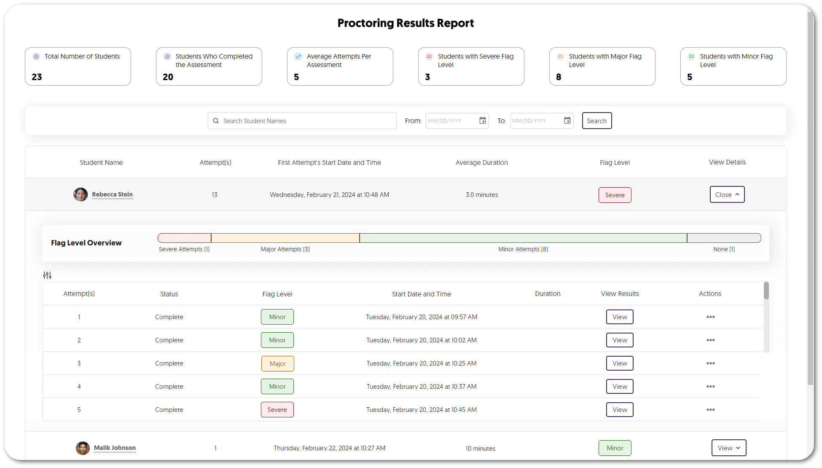The image size is (822, 468).
Task: Click the magnifier icon in the search bar
Action: [216, 121]
